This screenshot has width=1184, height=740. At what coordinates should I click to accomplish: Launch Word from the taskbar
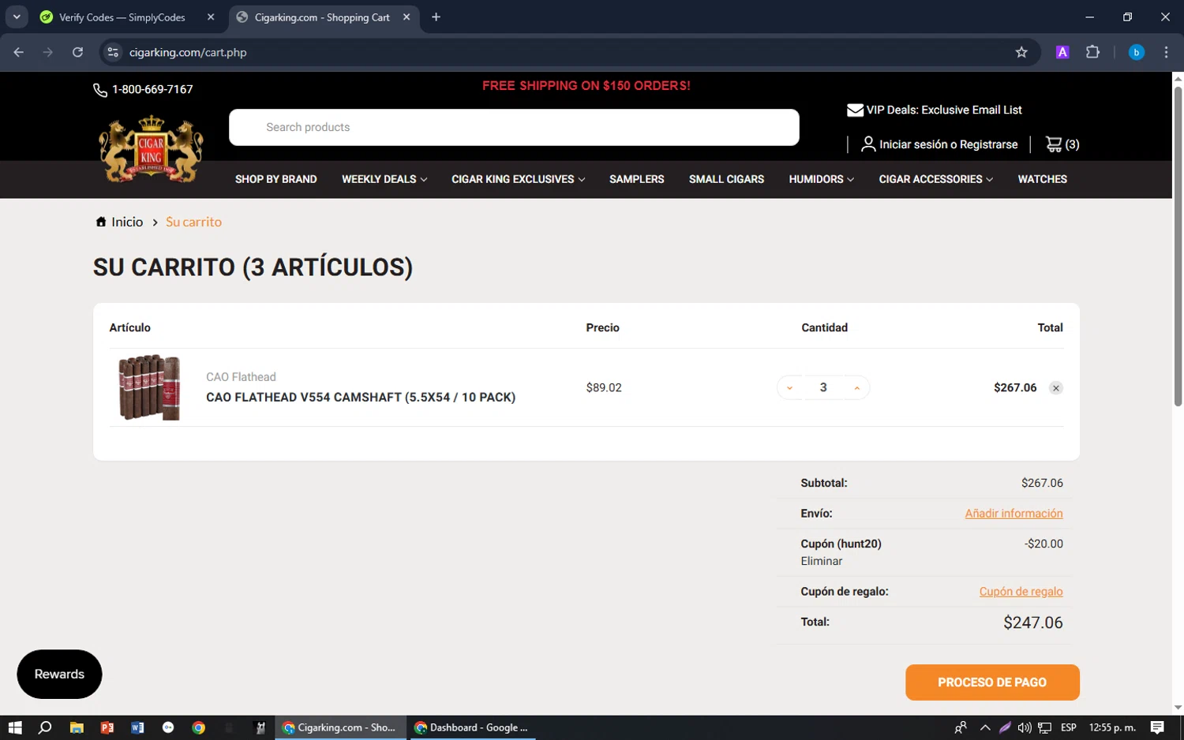pos(137,727)
